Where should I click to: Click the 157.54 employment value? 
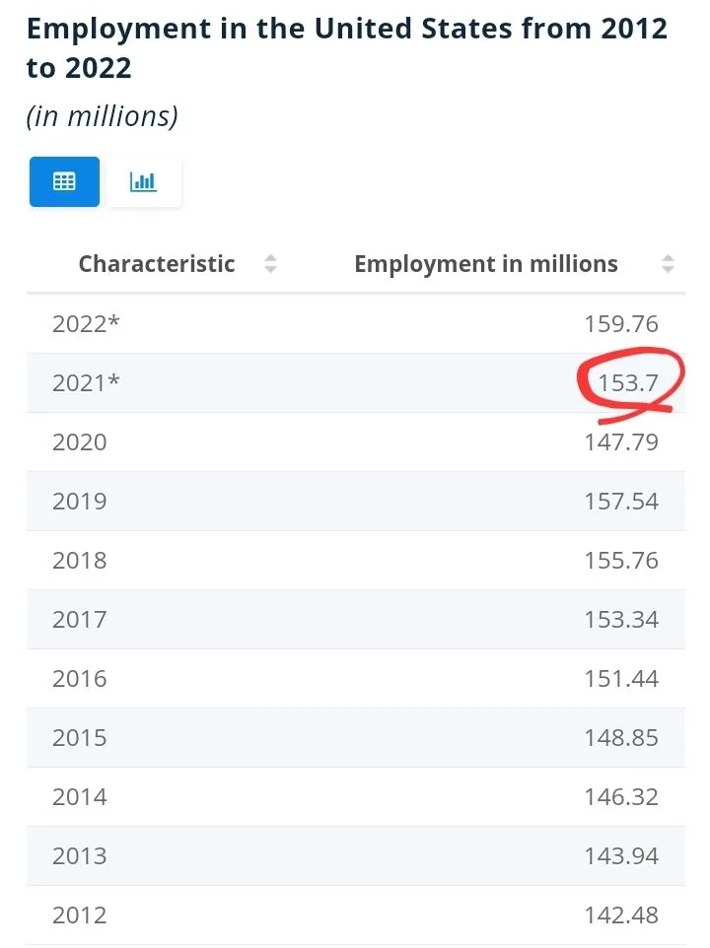click(620, 502)
